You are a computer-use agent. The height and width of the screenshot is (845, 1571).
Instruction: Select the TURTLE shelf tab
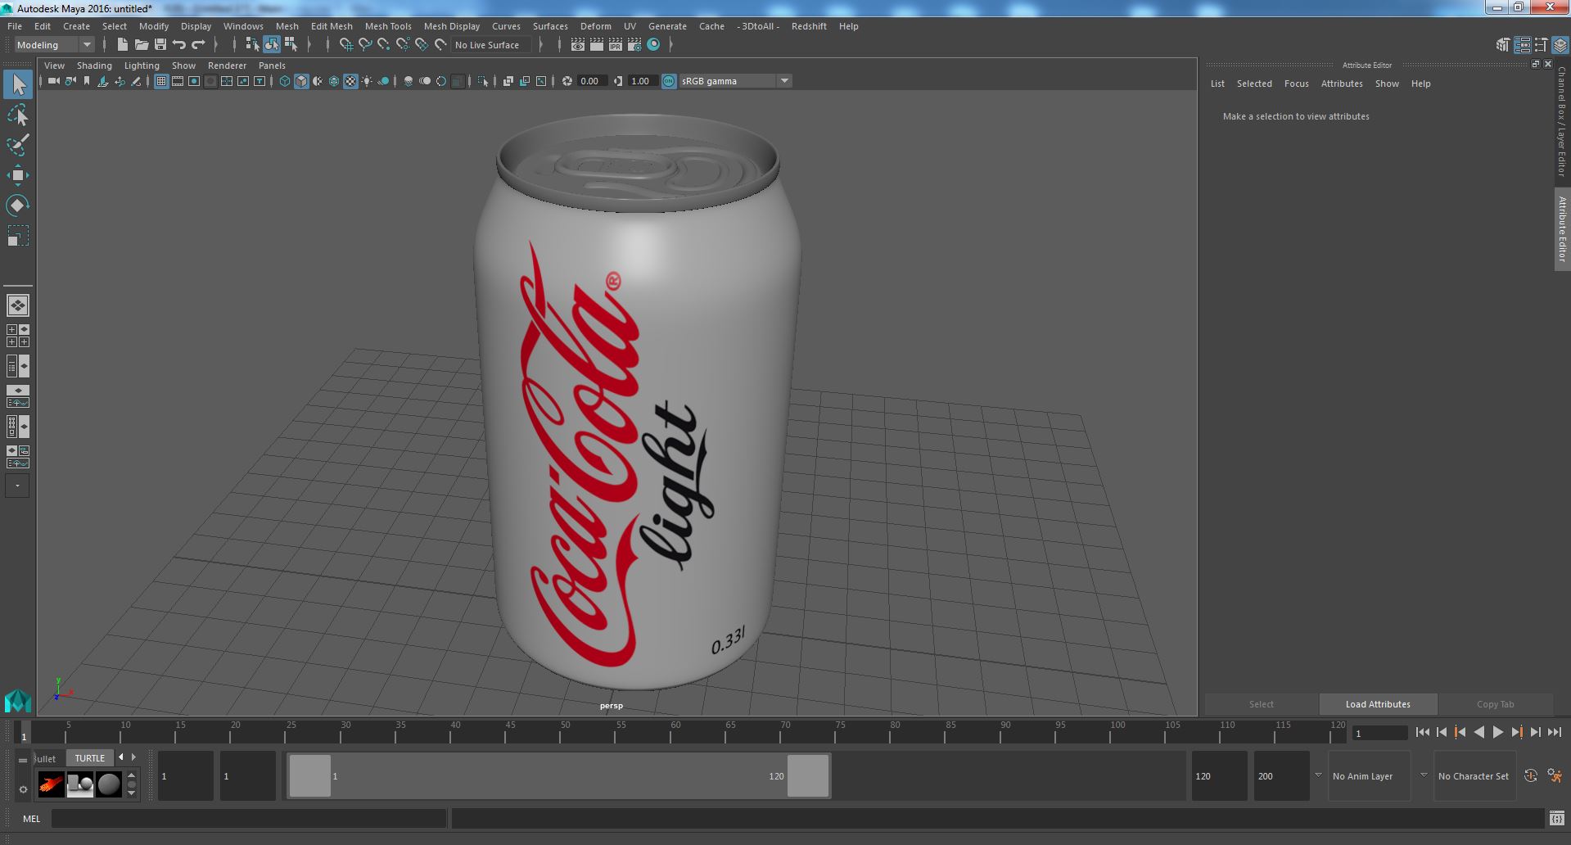(x=90, y=758)
